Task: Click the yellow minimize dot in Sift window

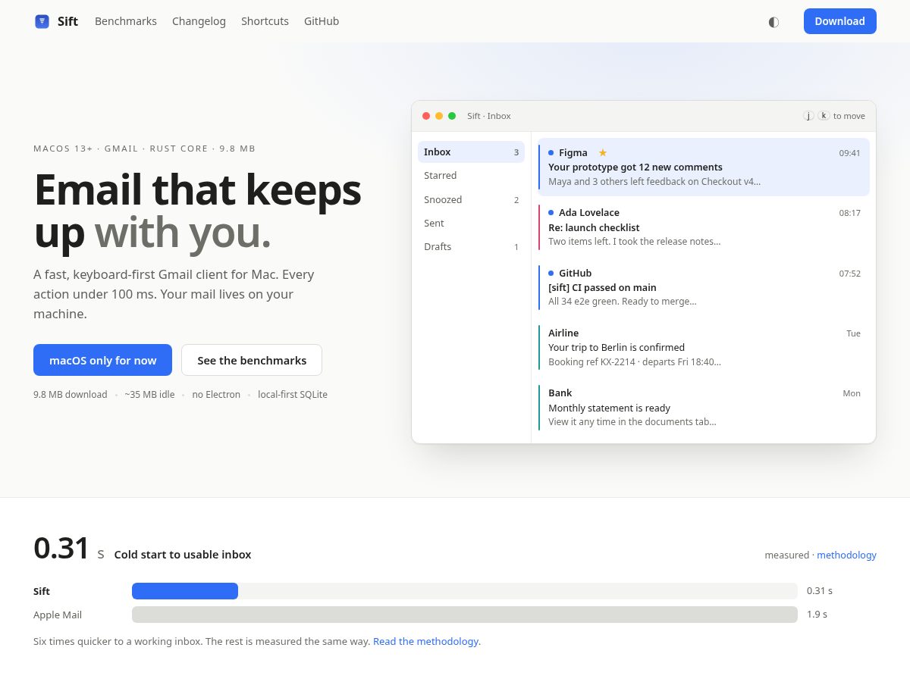Action: (x=439, y=116)
